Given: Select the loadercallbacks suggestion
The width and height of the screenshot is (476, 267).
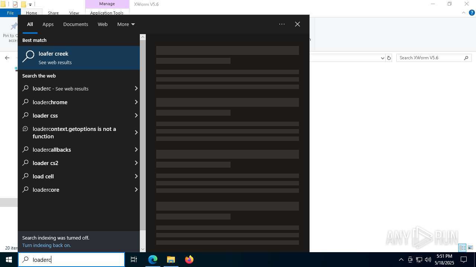Looking at the screenshot, I should pos(75,149).
